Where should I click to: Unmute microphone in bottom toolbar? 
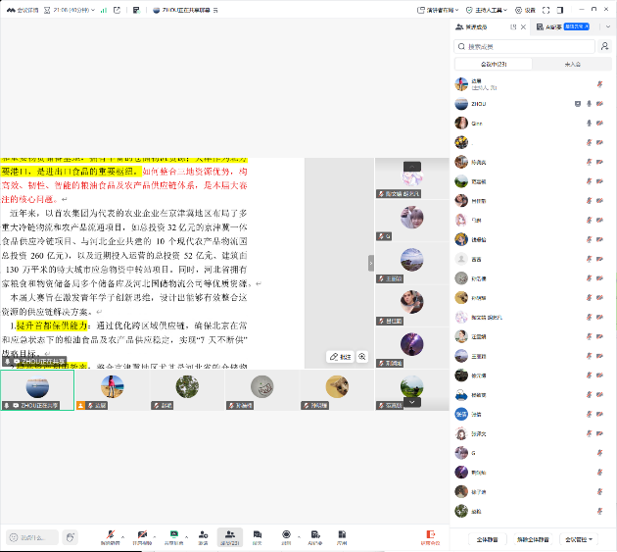tap(111, 535)
